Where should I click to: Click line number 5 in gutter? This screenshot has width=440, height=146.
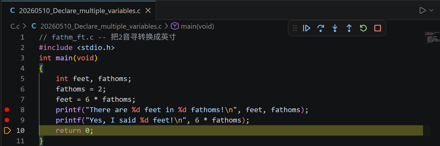click(x=22, y=79)
